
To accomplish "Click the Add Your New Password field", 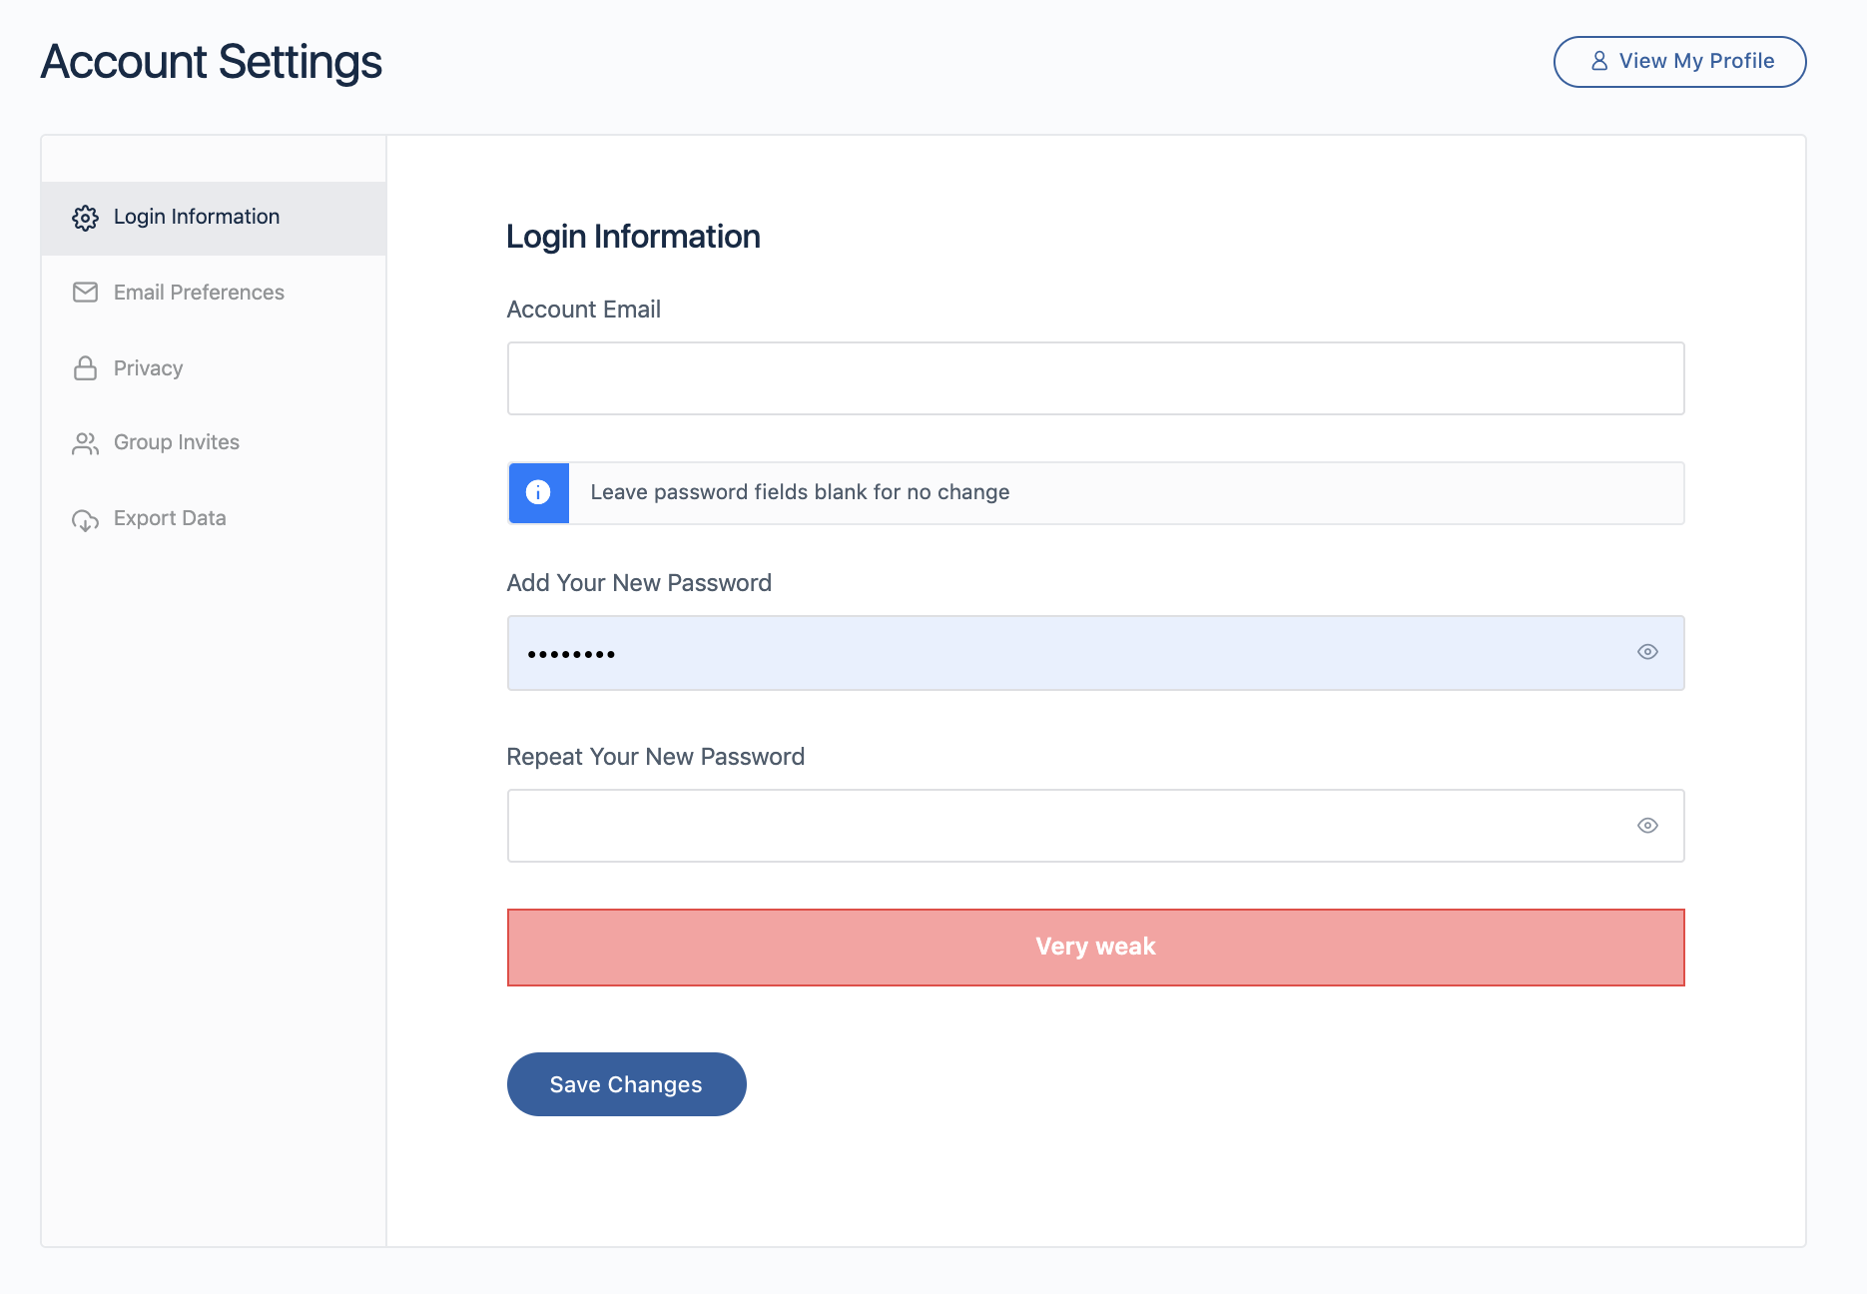I will (1095, 653).
